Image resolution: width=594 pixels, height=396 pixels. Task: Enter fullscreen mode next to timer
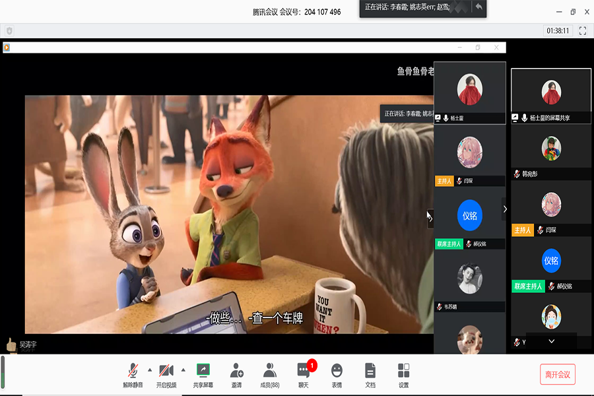(583, 31)
